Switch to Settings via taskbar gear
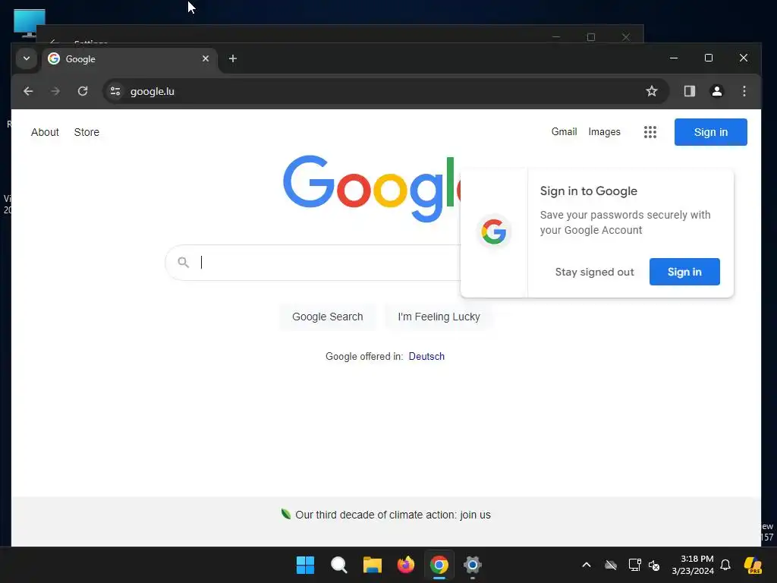The image size is (777, 583). (x=472, y=565)
